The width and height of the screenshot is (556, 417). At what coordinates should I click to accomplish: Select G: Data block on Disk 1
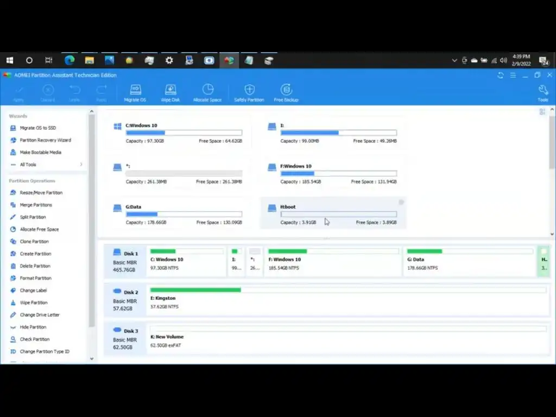click(470, 261)
